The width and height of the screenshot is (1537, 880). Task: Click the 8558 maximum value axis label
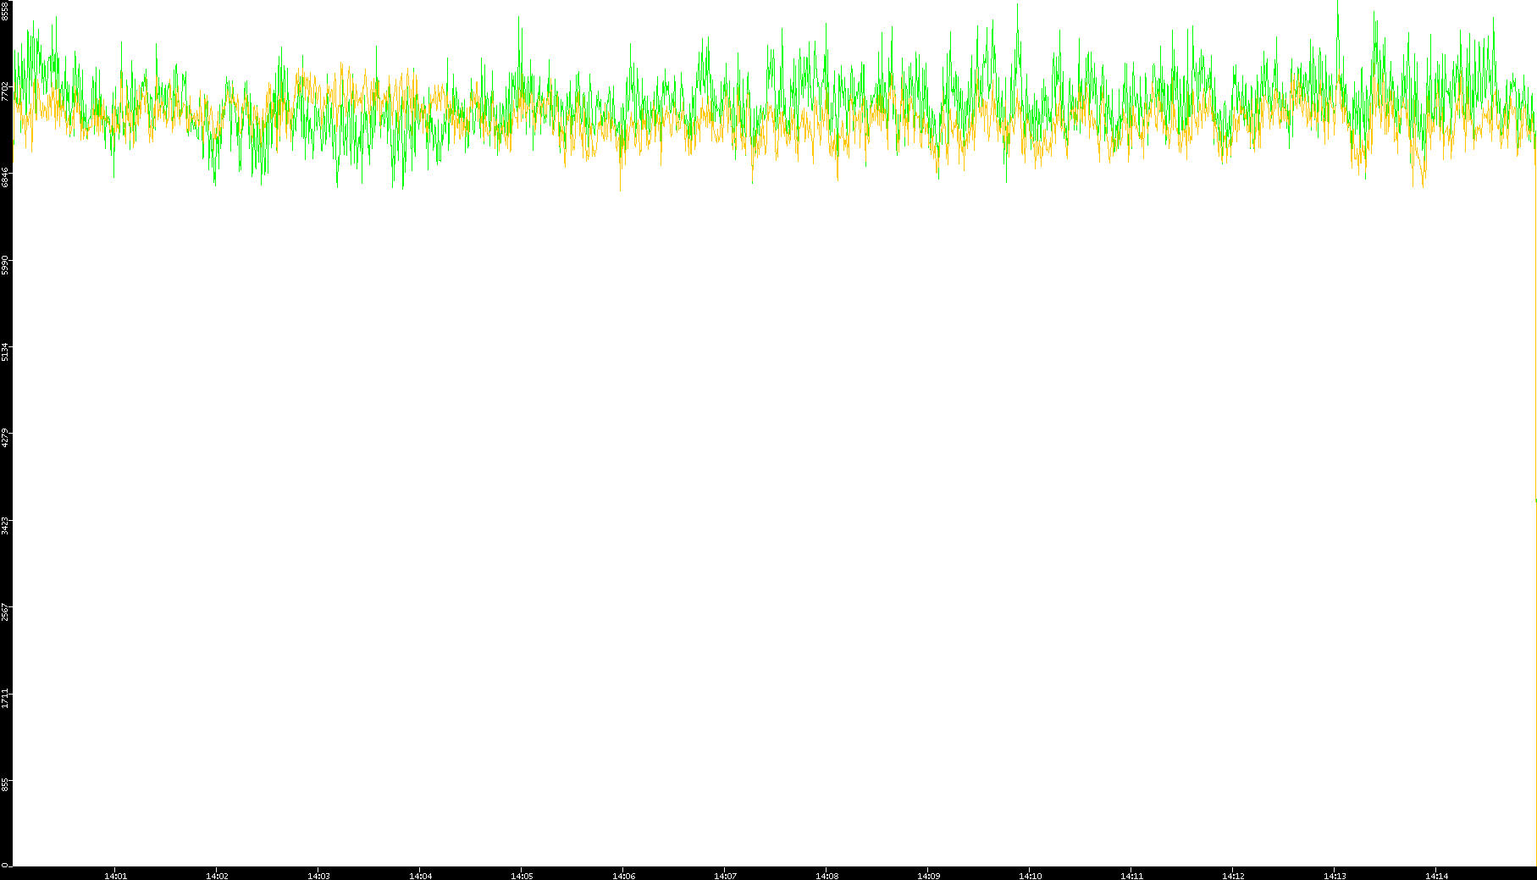(x=5, y=10)
